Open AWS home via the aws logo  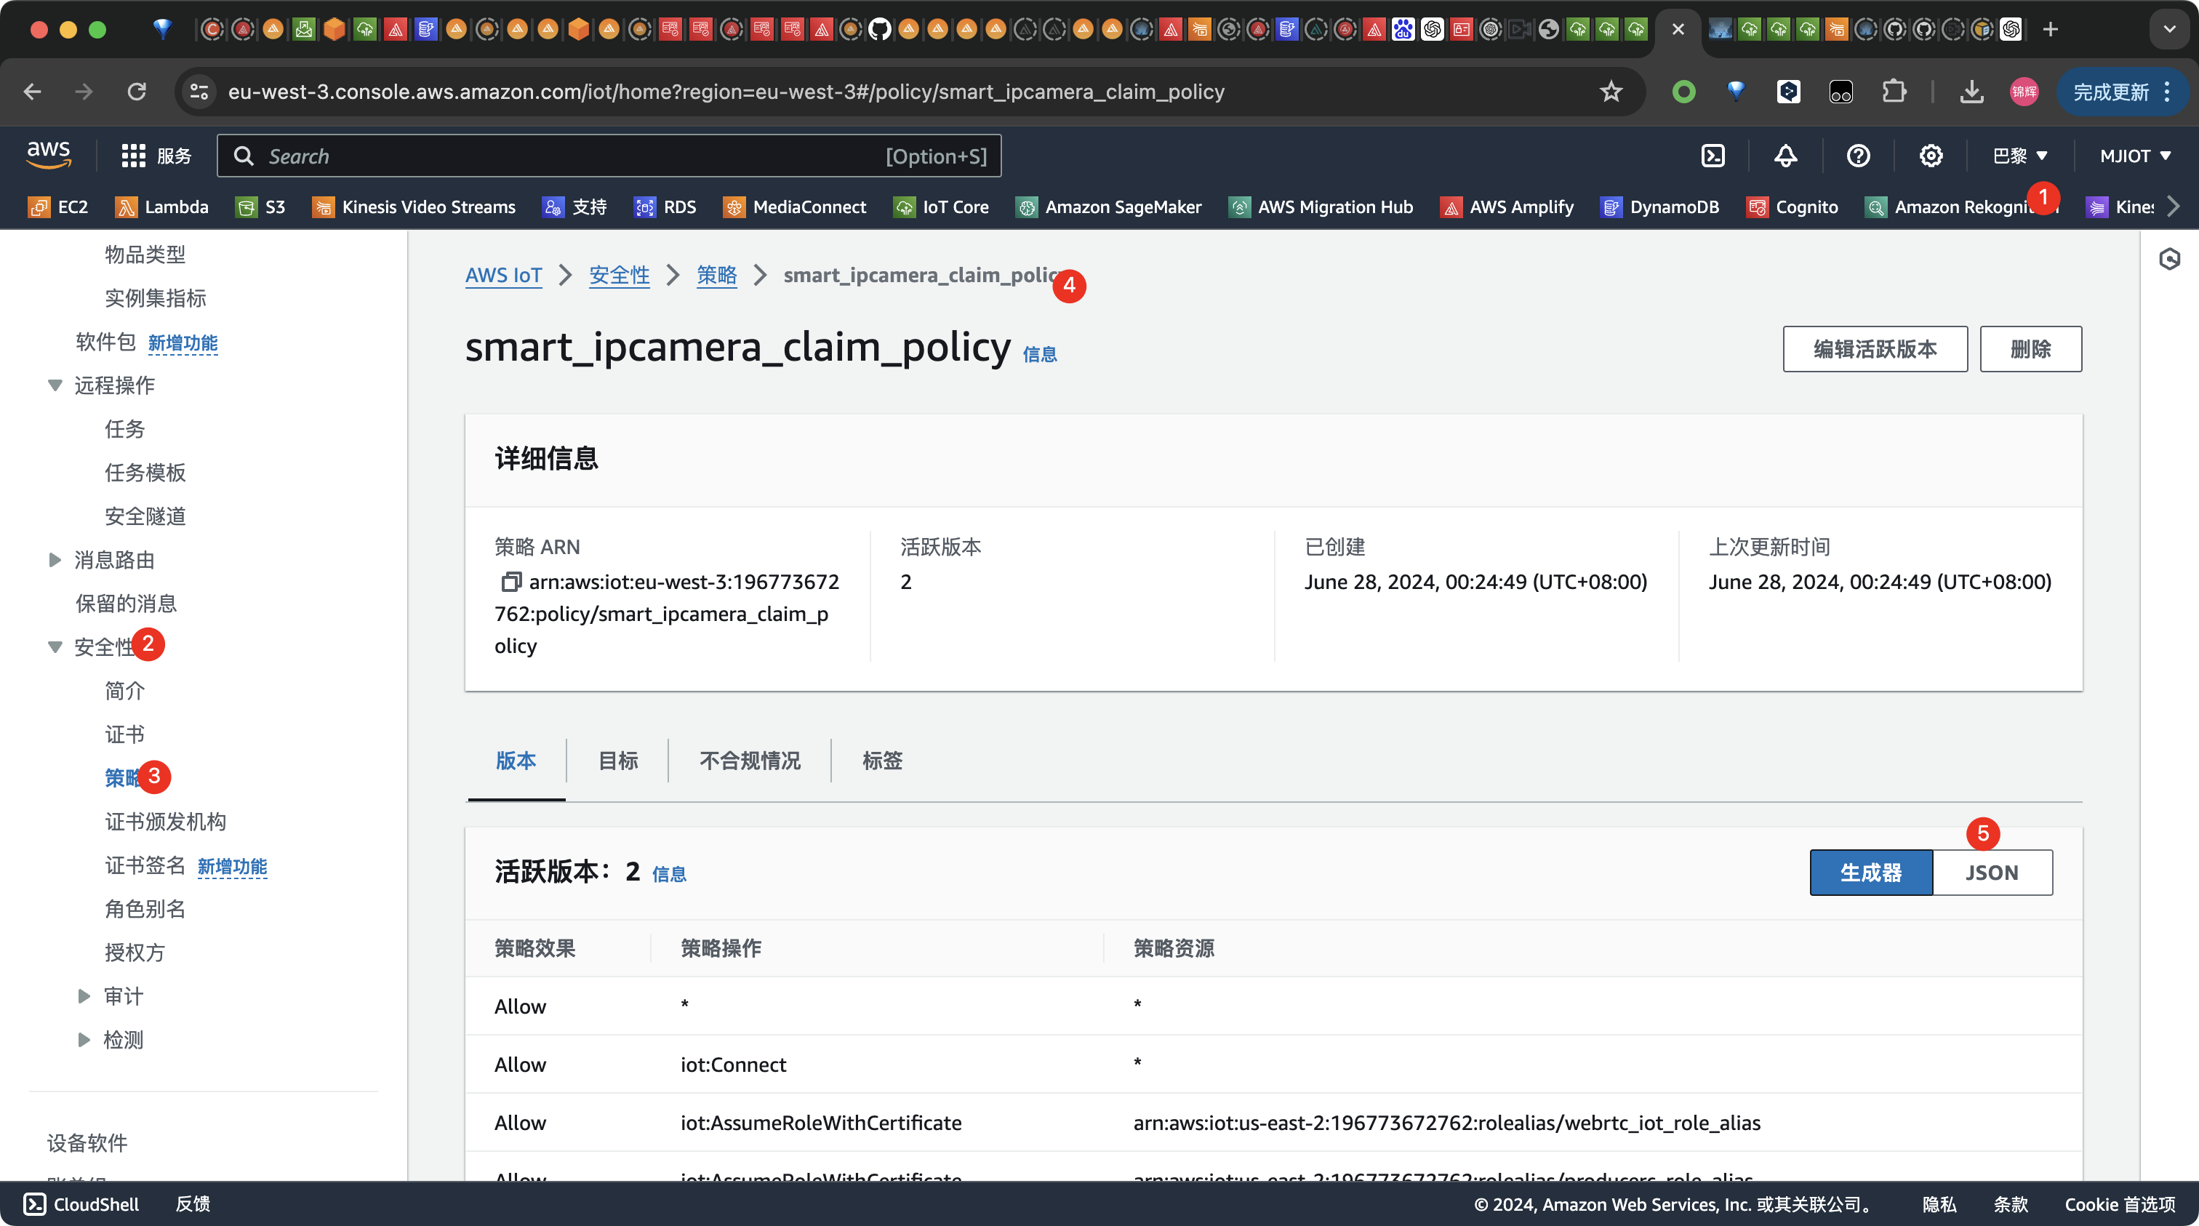(49, 156)
